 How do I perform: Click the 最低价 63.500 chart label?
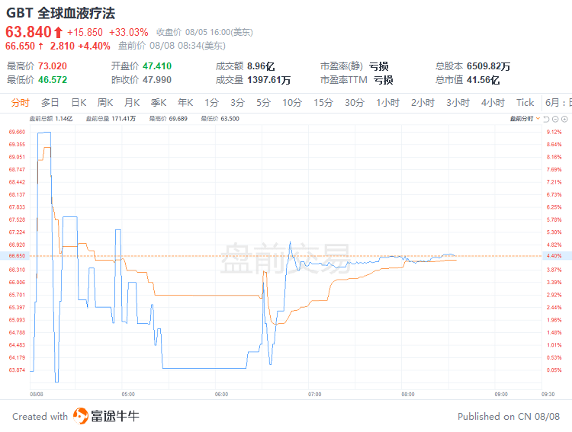[x=220, y=119]
